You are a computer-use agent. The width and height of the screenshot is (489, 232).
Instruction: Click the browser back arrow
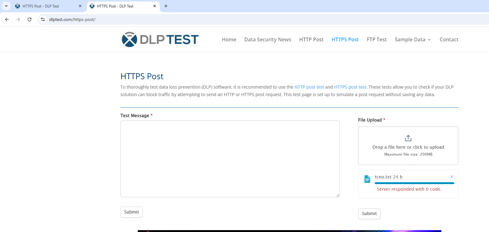(7, 19)
